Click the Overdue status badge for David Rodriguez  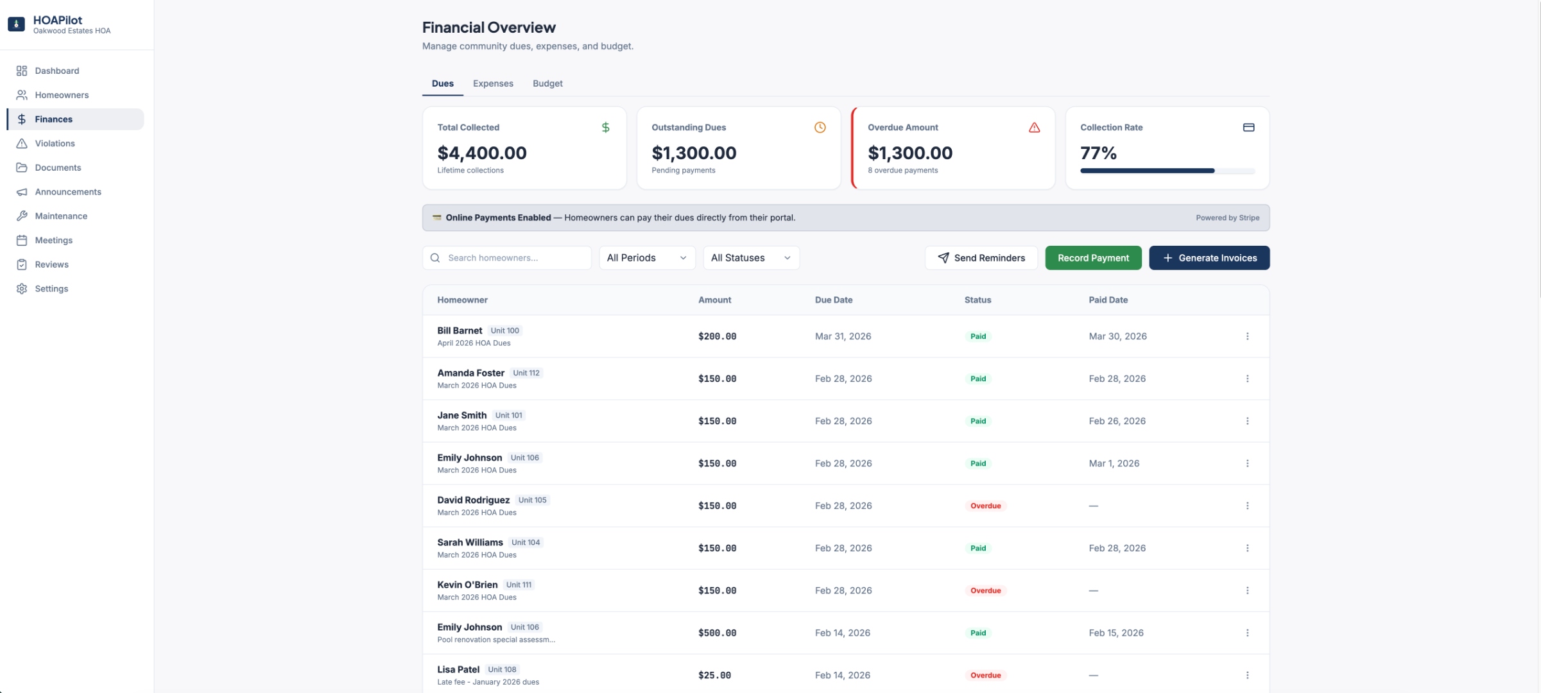point(986,506)
